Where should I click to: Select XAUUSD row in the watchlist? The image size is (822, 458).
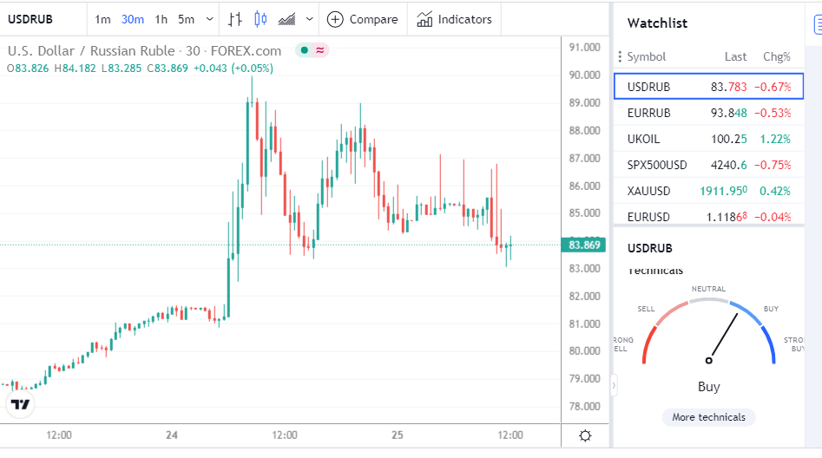(709, 191)
